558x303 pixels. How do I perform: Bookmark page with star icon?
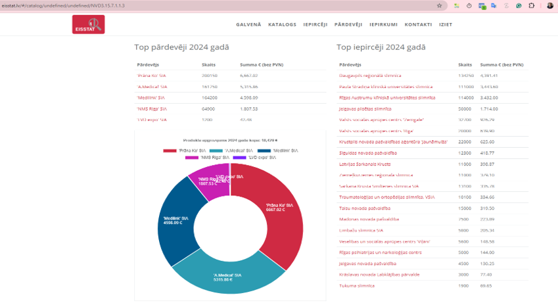439,6
